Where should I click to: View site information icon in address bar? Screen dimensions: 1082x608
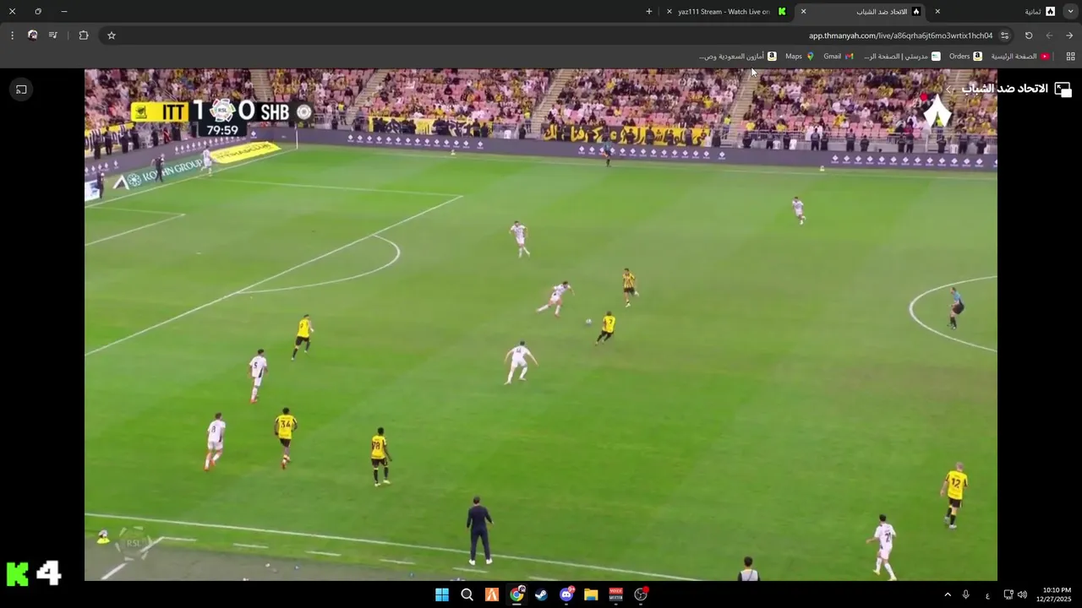click(x=1004, y=35)
